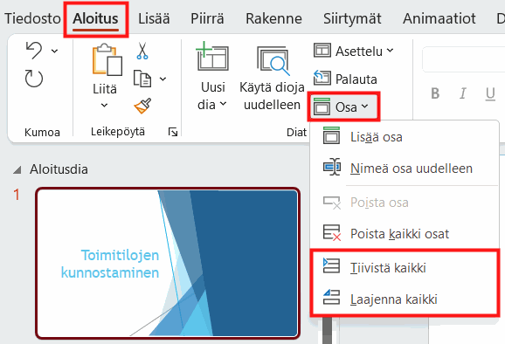
Task: Open the Piirrä ribbon tab
Action: [207, 18]
